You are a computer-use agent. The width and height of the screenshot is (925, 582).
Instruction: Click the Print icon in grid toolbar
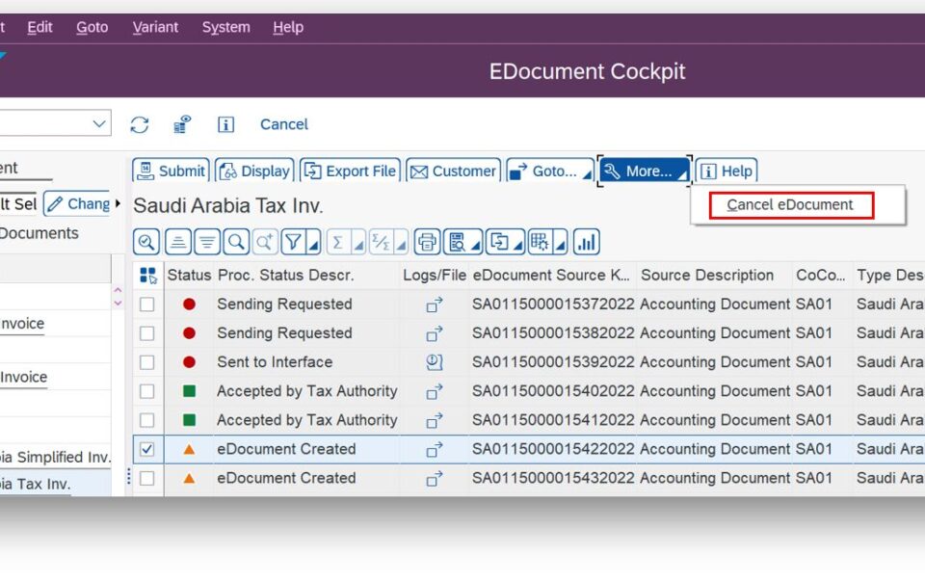(427, 243)
